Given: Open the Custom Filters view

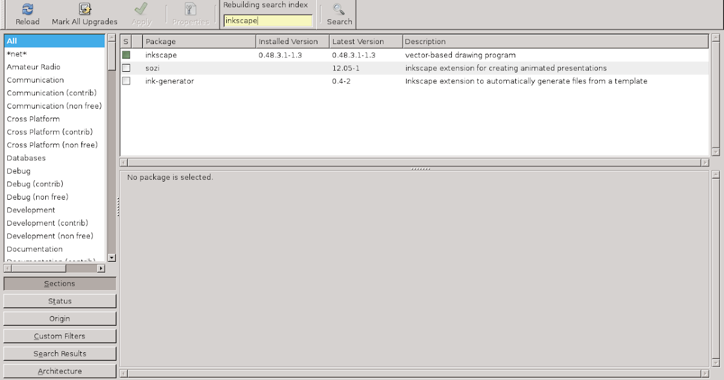Looking at the screenshot, I should click(60, 336).
